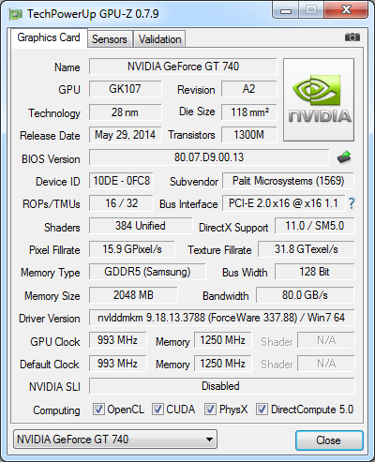Image resolution: width=375 pixels, height=462 pixels.
Task: Click the Pixel Fillrate field 15.9 GPixel/s
Action: 132,249
